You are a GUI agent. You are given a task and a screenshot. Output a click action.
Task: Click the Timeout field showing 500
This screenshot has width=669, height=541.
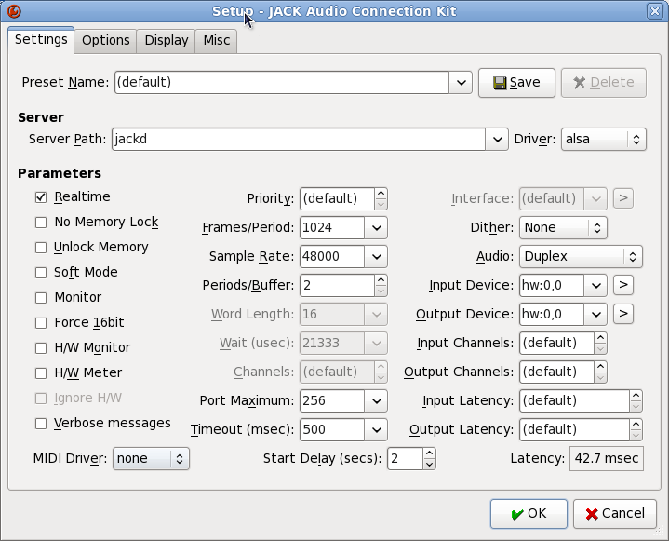332,429
